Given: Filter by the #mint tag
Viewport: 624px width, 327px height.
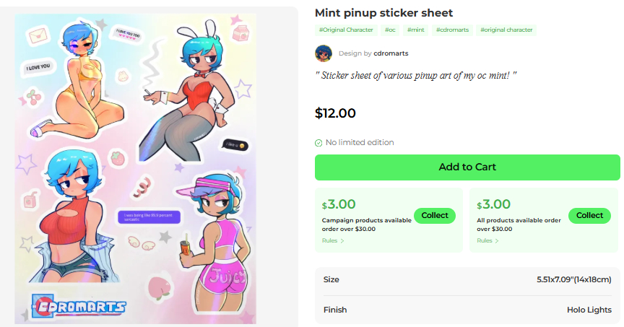Looking at the screenshot, I should 415,30.
